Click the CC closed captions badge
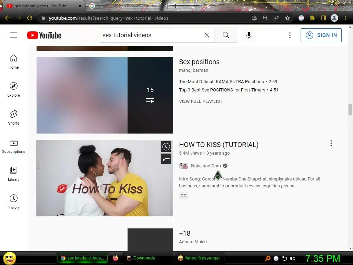The width and height of the screenshot is (353, 265). [183, 196]
